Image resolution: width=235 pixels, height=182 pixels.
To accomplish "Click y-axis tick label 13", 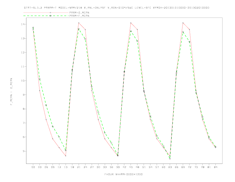I will (x=23, y=38).
